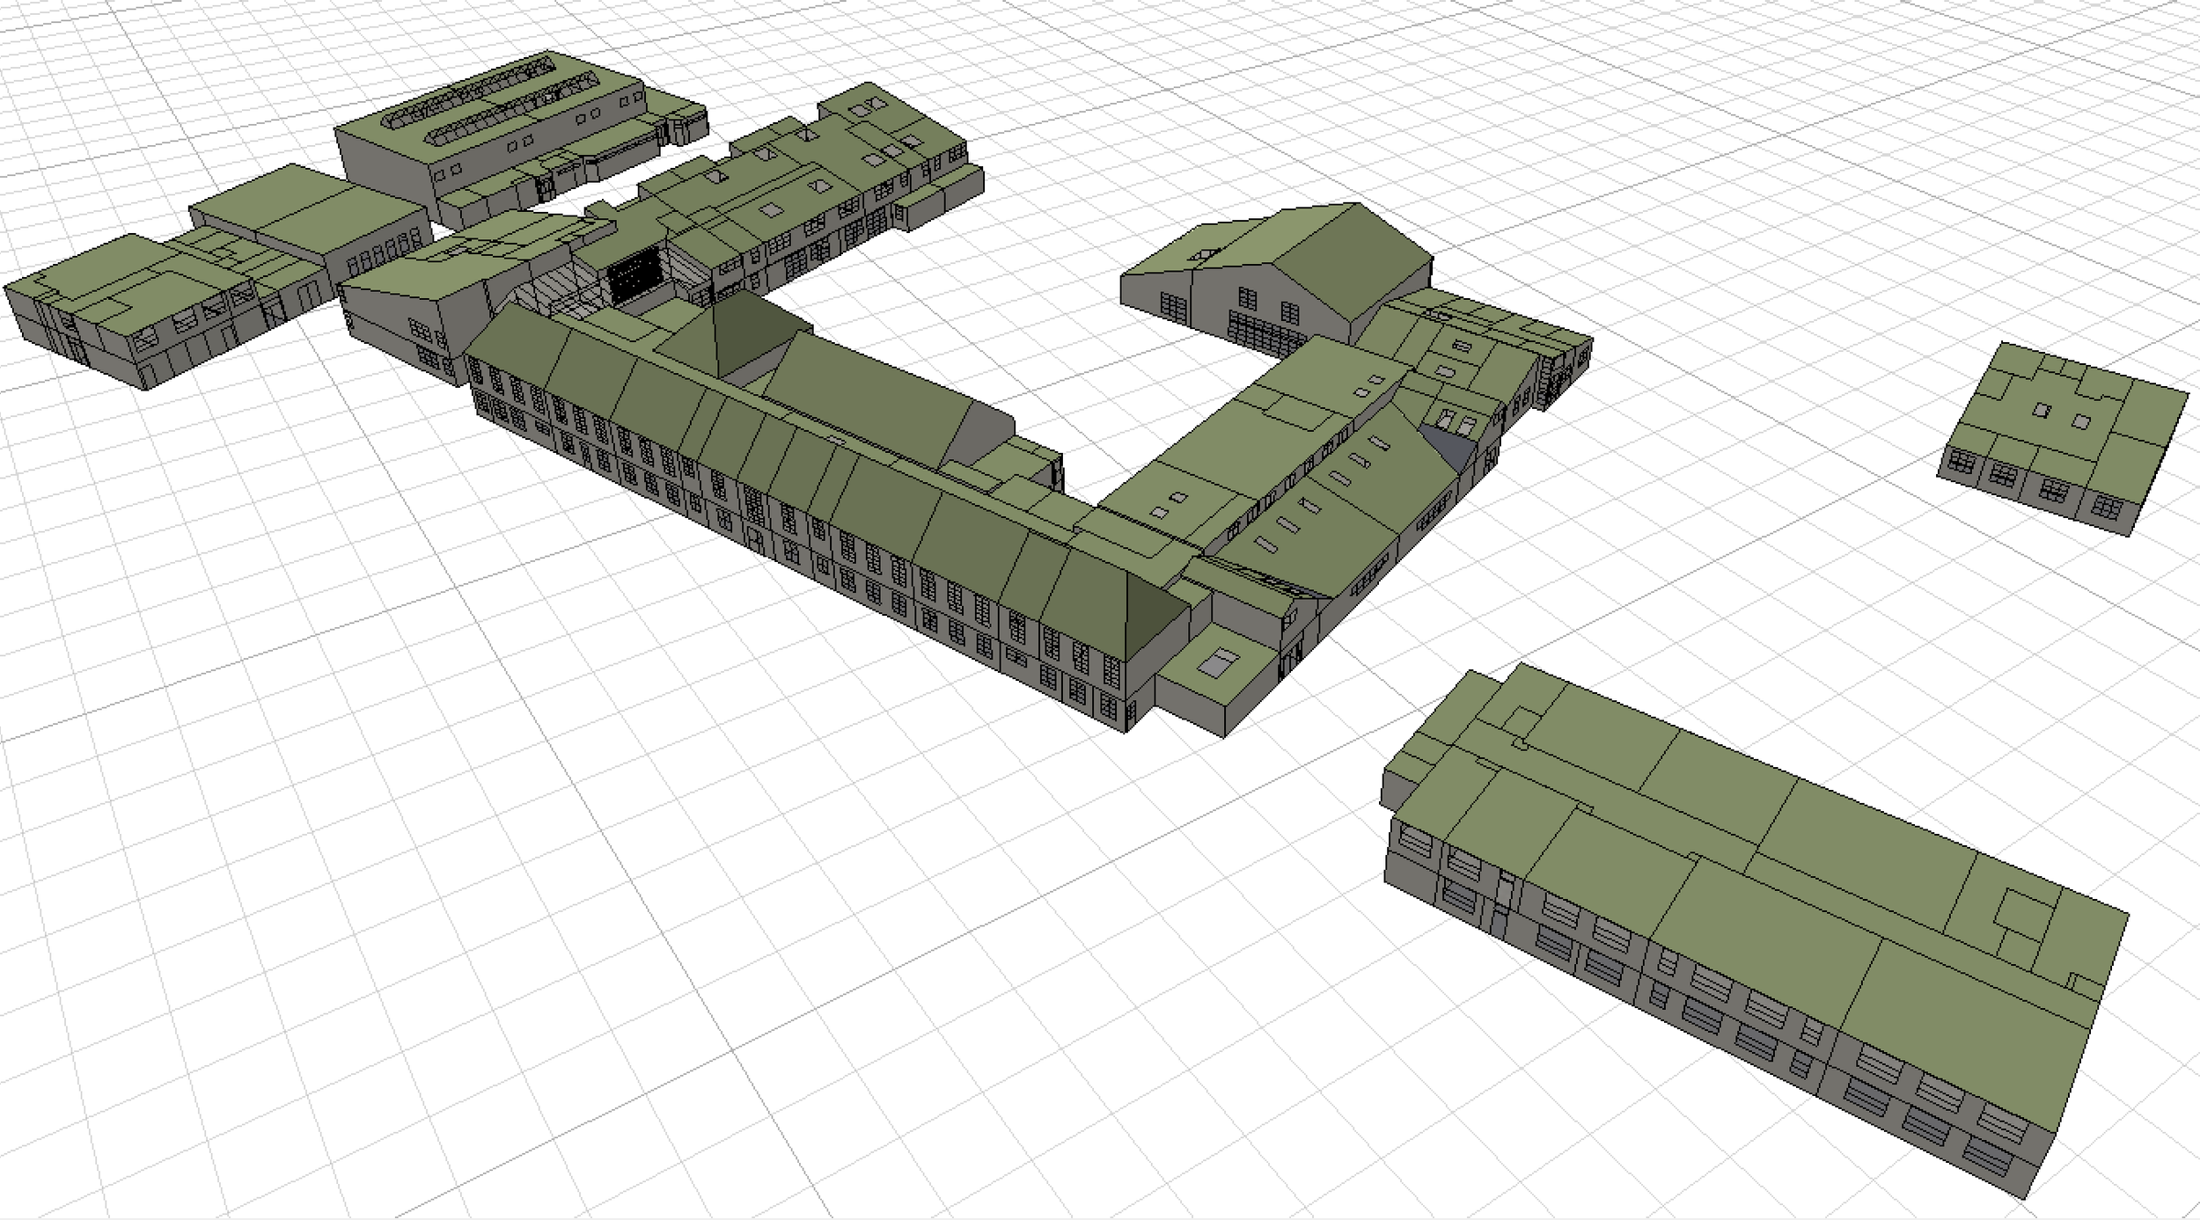Screen dimensions: 2200x1220
Task: Click the skylight on the small annex roof
Action: click(x=1218, y=662)
